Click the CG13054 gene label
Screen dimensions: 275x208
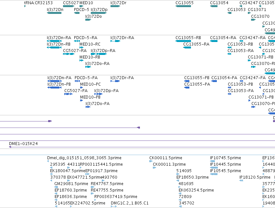(219, 3)
